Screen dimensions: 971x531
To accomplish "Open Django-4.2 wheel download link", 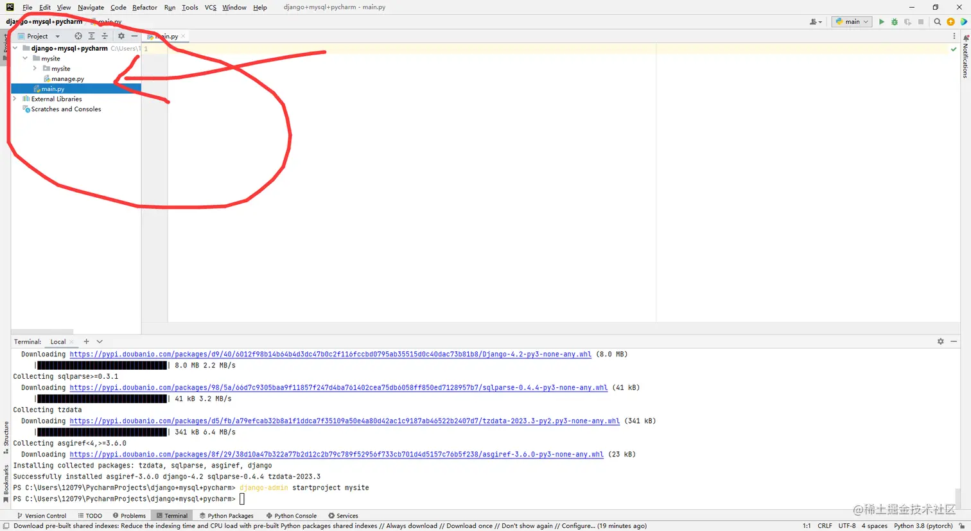I will [330, 354].
